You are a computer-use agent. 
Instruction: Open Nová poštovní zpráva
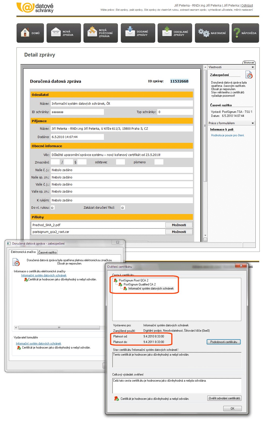[x=101, y=33]
